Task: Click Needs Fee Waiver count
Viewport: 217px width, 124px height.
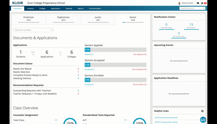Action: (x=78, y=69)
